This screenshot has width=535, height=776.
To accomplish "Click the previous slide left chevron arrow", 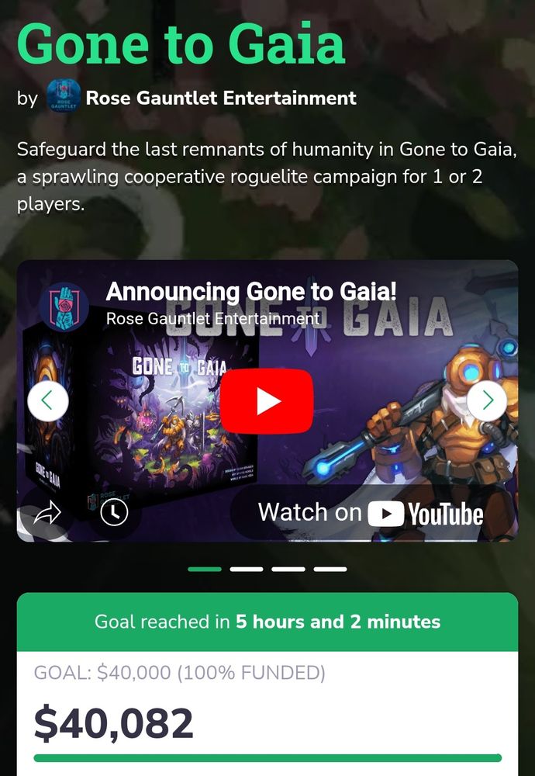I will [x=48, y=401].
